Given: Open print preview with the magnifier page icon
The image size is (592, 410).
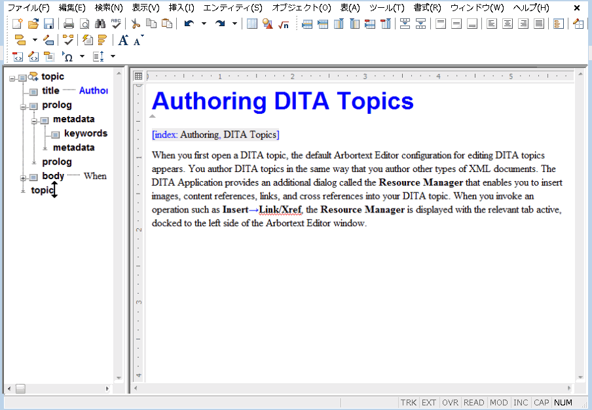Looking at the screenshot, I should [84, 24].
